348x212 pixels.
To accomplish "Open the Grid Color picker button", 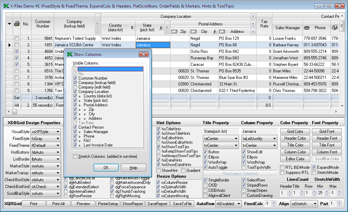I will click(x=295, y=131).
